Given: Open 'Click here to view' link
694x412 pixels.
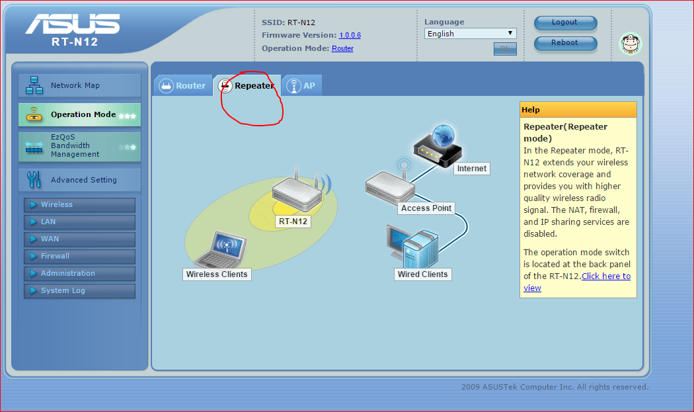Looking at the screenshot, I should [577, 282].
